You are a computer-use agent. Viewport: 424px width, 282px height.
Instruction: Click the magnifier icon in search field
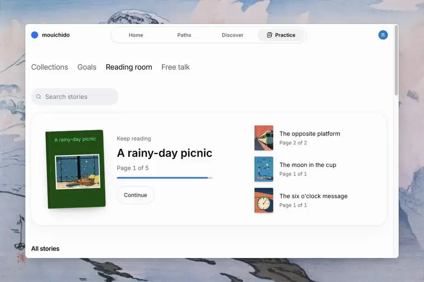[39, 97]
